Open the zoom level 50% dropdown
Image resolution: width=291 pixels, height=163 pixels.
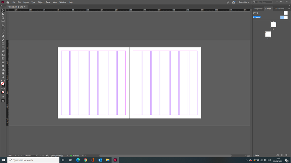pyautogui.click(x=15, y=155)
